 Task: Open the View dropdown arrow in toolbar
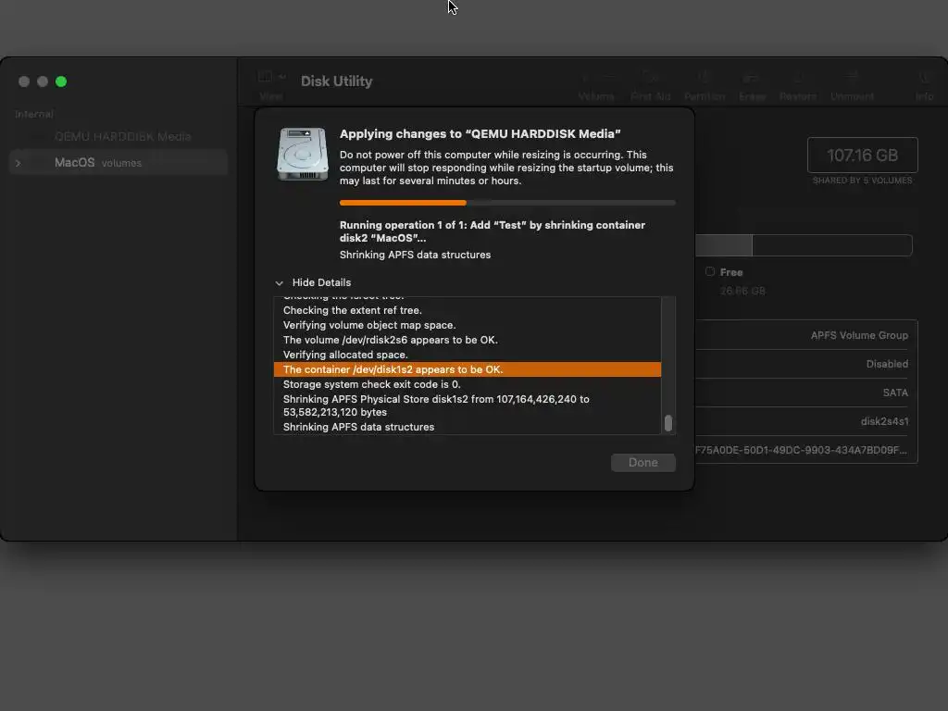pyautogui.click(x=281, y=77)
